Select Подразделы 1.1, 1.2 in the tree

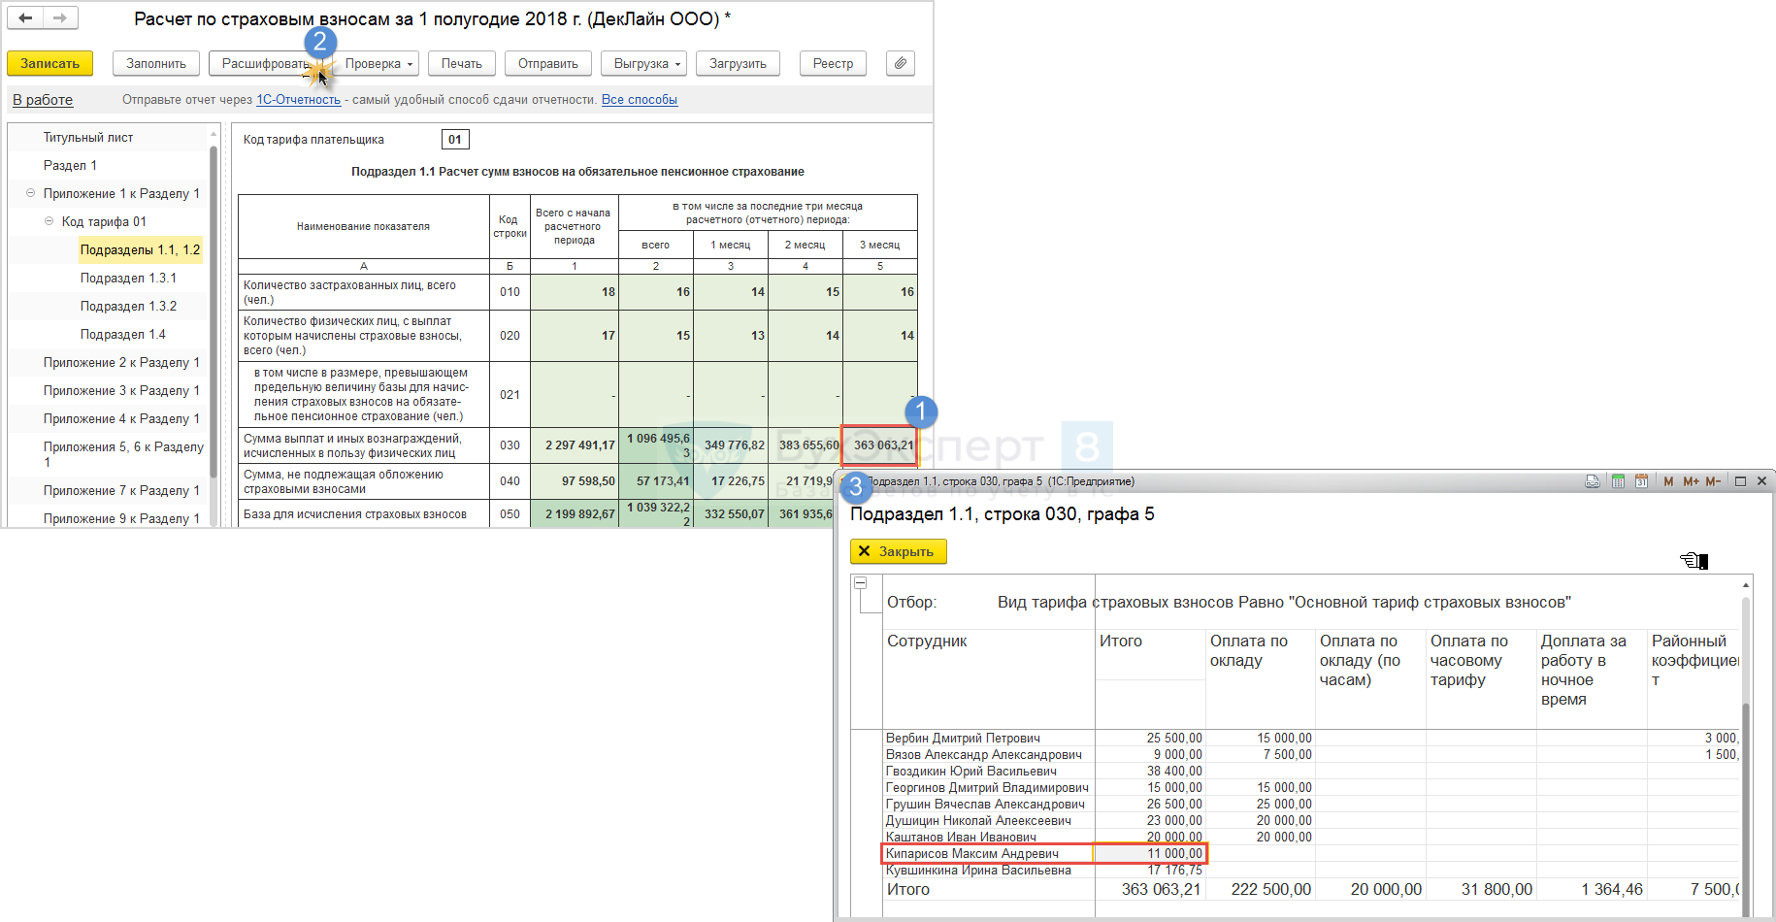click(140, 249)
